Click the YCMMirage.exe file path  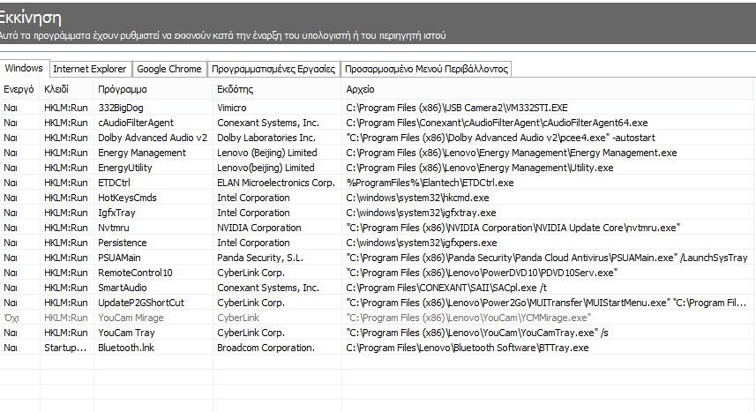468,317
